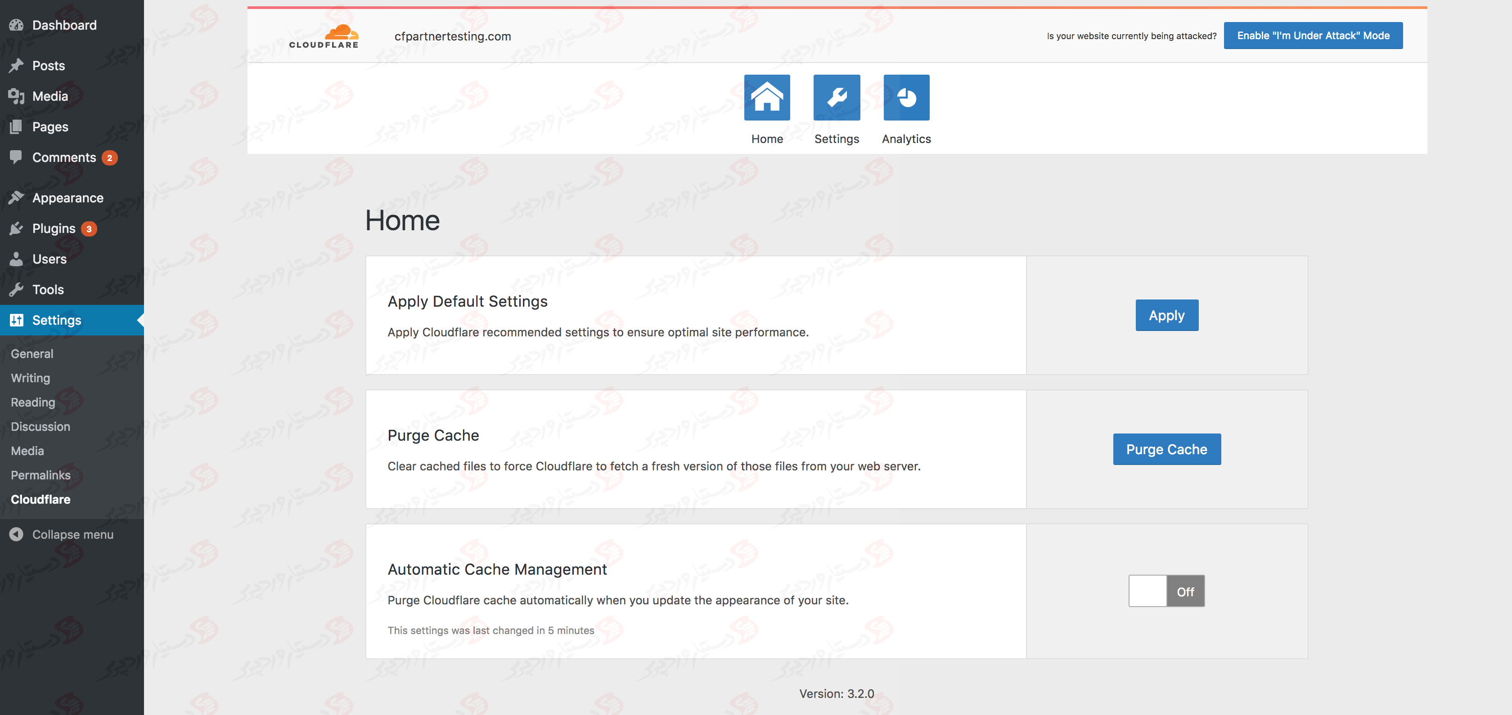
Task: Collapse the admin sidebar menu
Action: coord(16,534)
